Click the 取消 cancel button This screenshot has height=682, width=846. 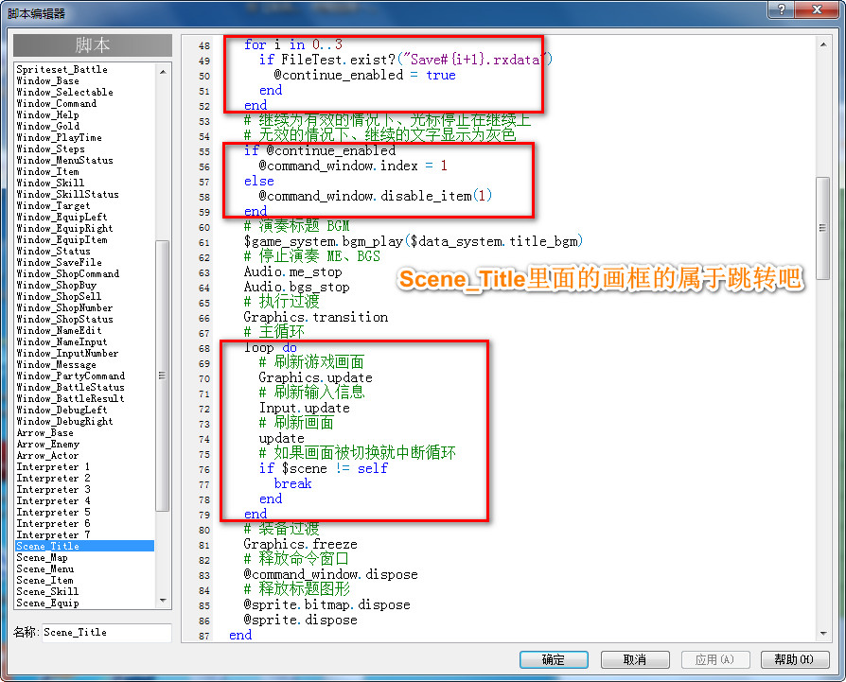(634, 659)
